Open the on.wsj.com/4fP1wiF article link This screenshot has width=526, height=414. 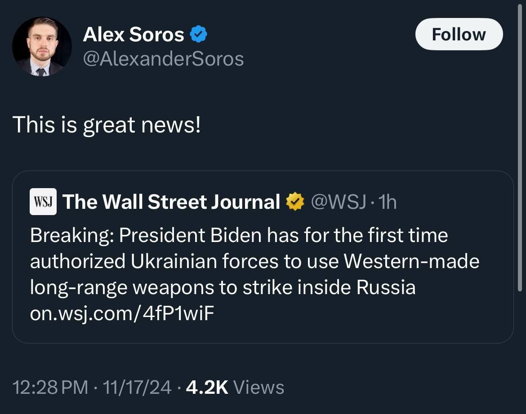122,313
